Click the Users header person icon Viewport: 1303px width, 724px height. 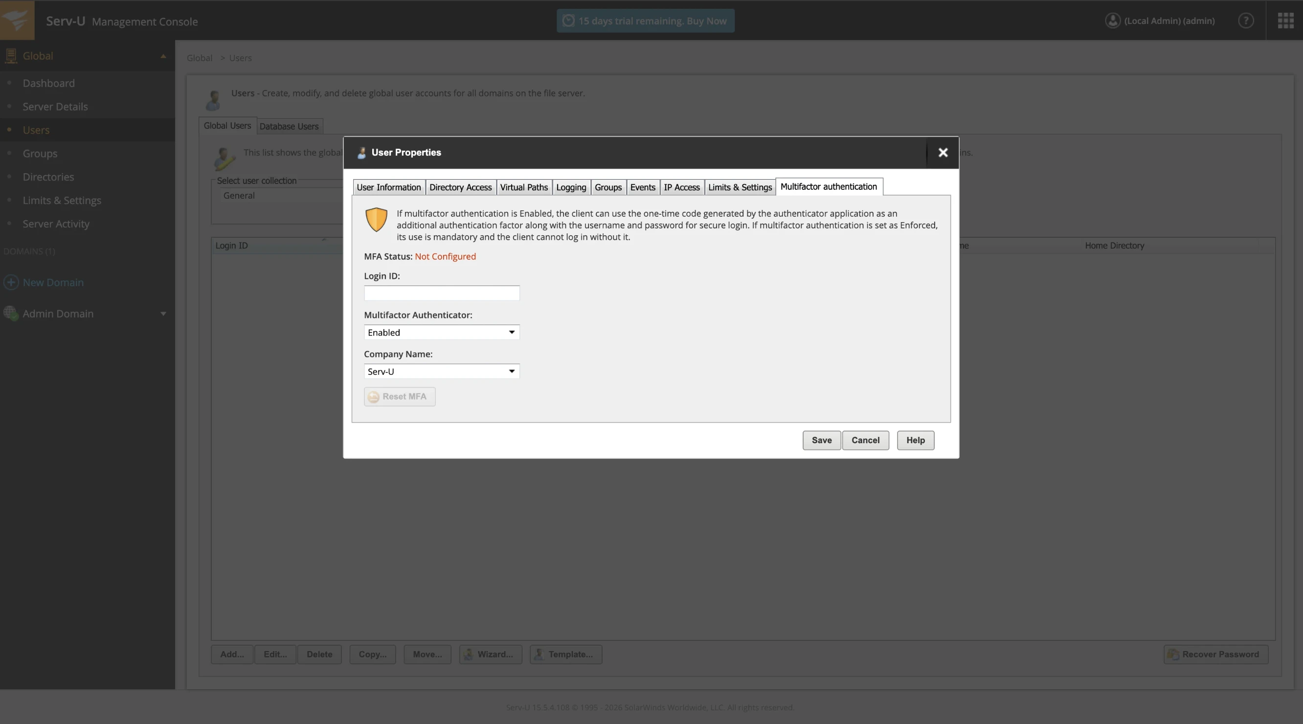pyautogui.click(x=213, y=100)
